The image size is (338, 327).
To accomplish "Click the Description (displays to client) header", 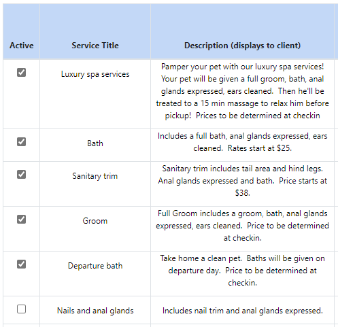I will point(242,46).
